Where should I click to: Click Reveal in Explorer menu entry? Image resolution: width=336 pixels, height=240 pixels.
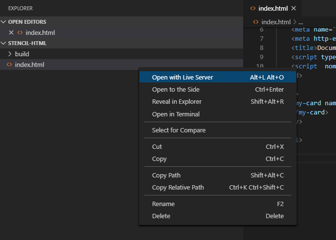(177, 102)
